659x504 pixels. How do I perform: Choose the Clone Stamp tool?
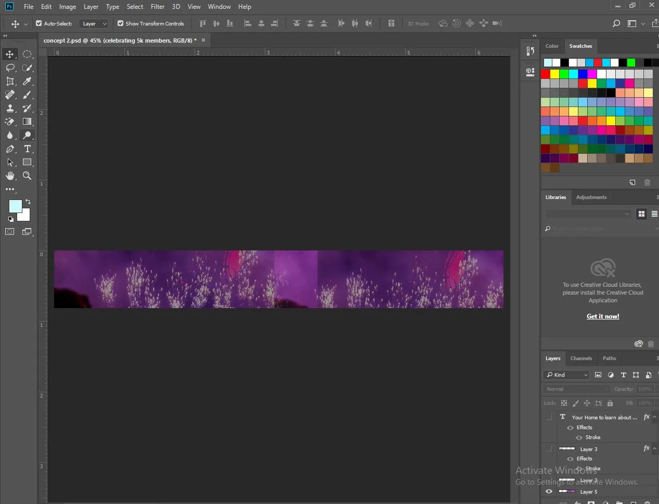click(10, 108)
